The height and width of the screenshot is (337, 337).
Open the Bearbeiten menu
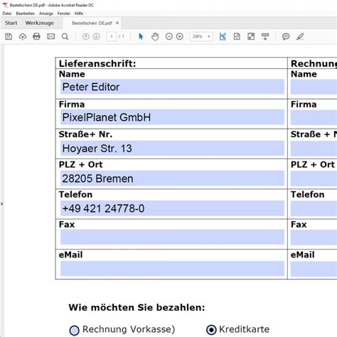coord(25,14)
